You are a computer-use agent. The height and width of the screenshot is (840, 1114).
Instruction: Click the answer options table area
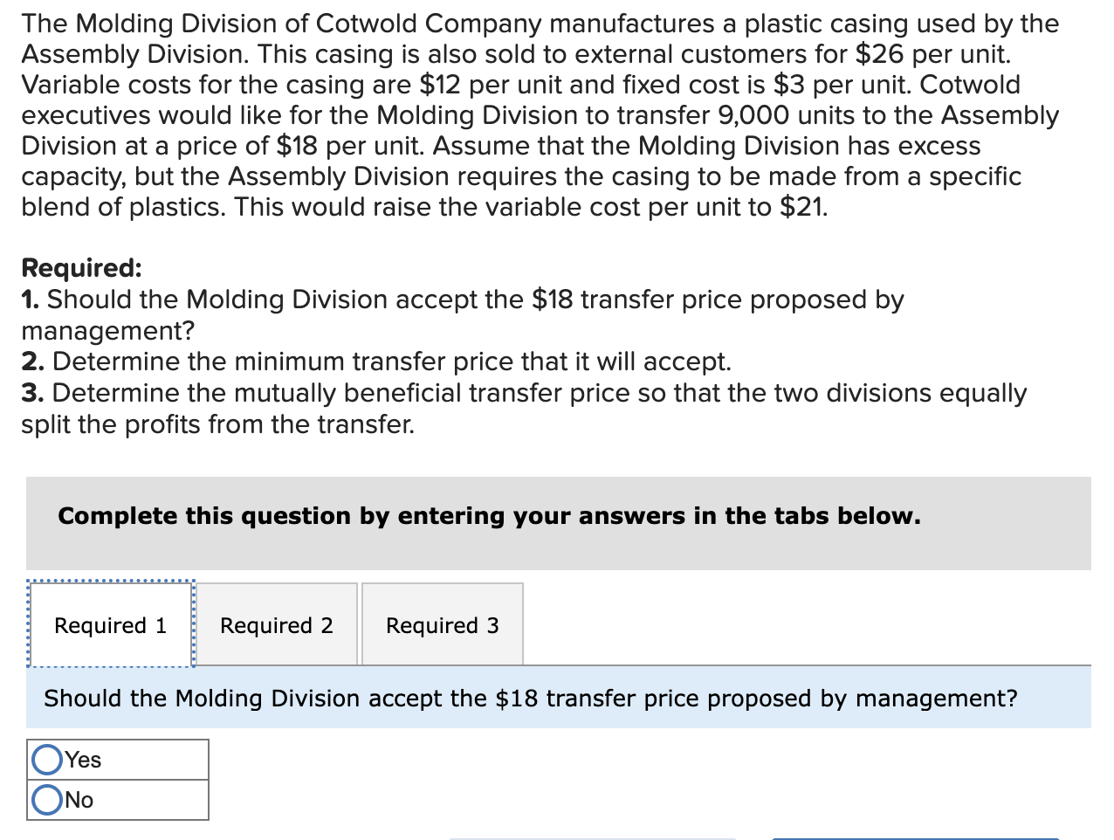pyautogui.click(x=118, y=779)
